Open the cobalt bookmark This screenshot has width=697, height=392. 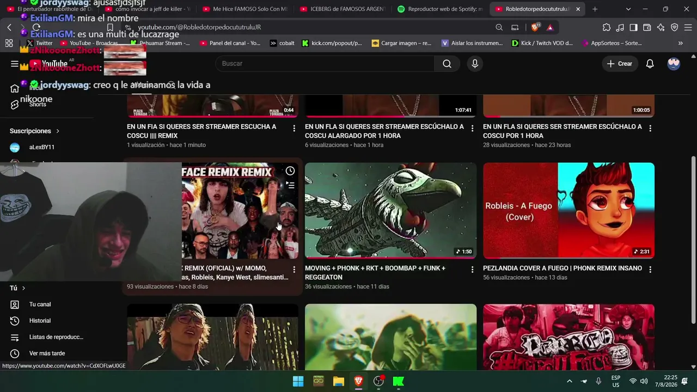[x=282, y=43]
